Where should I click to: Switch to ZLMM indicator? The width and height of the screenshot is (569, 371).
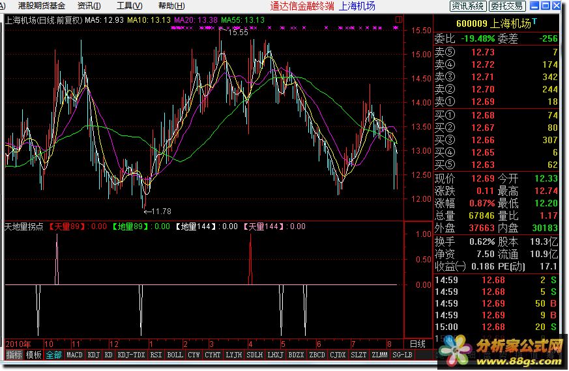[x=379, y=355]
